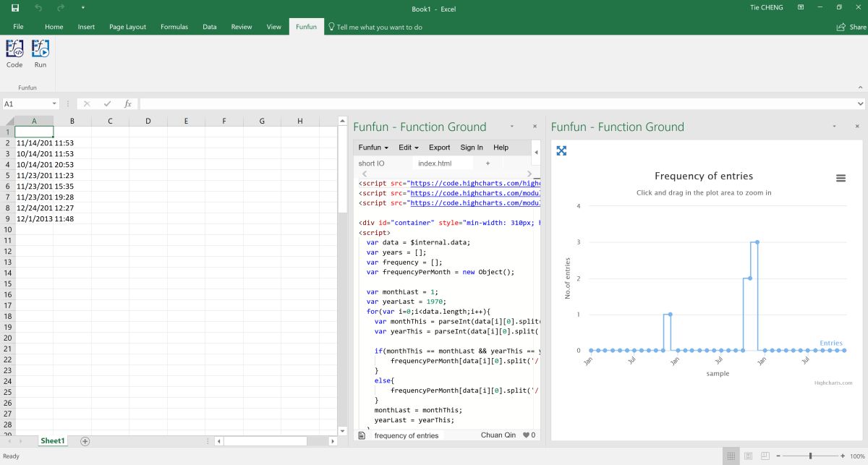Open Customize Quick Access Toolbar arrow
Screen dimensions: 868x465
(x=82, y=7)
